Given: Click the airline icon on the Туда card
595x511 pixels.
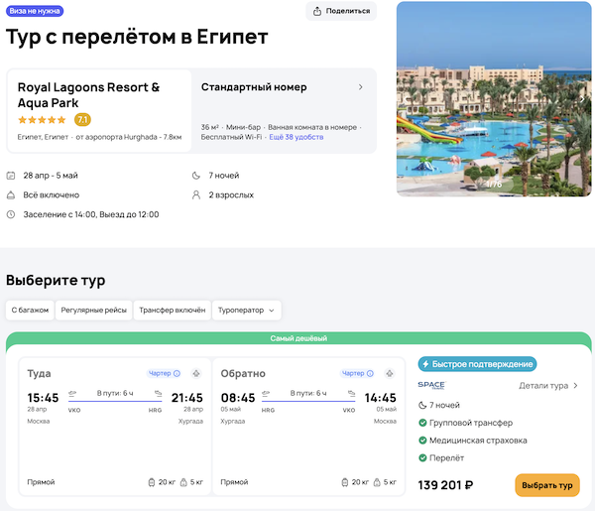Looking at the screenshot, I should [195, 373].
